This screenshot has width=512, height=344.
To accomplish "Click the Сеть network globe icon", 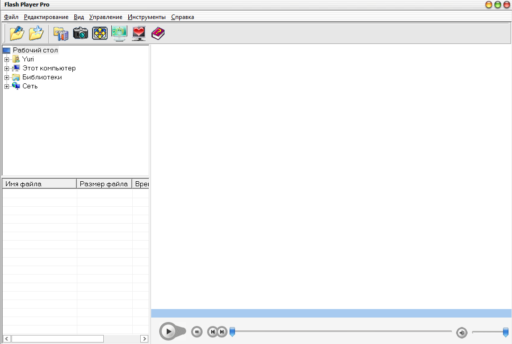I will click(x=16, y=86).
